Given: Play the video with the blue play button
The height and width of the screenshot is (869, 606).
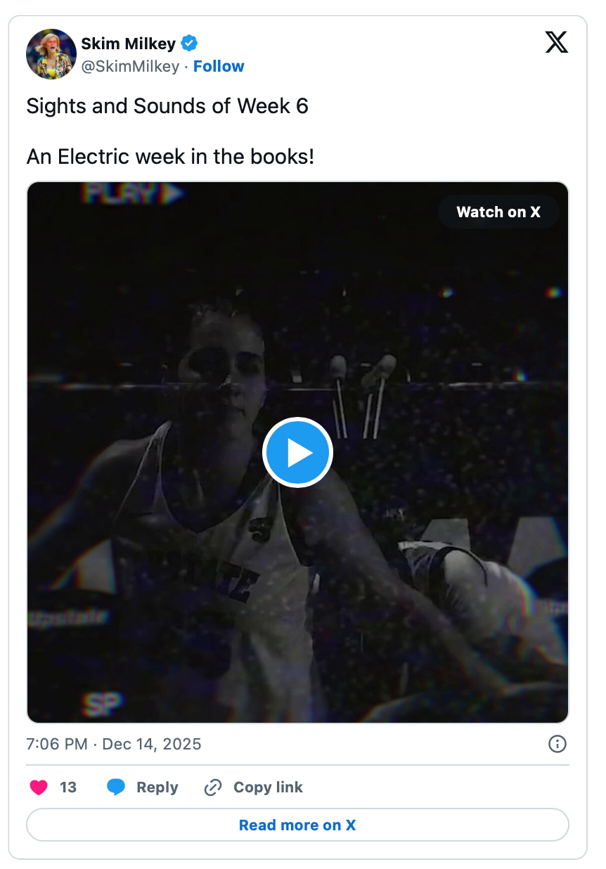Looking at the screenshot, I should [x=297, y=453].
